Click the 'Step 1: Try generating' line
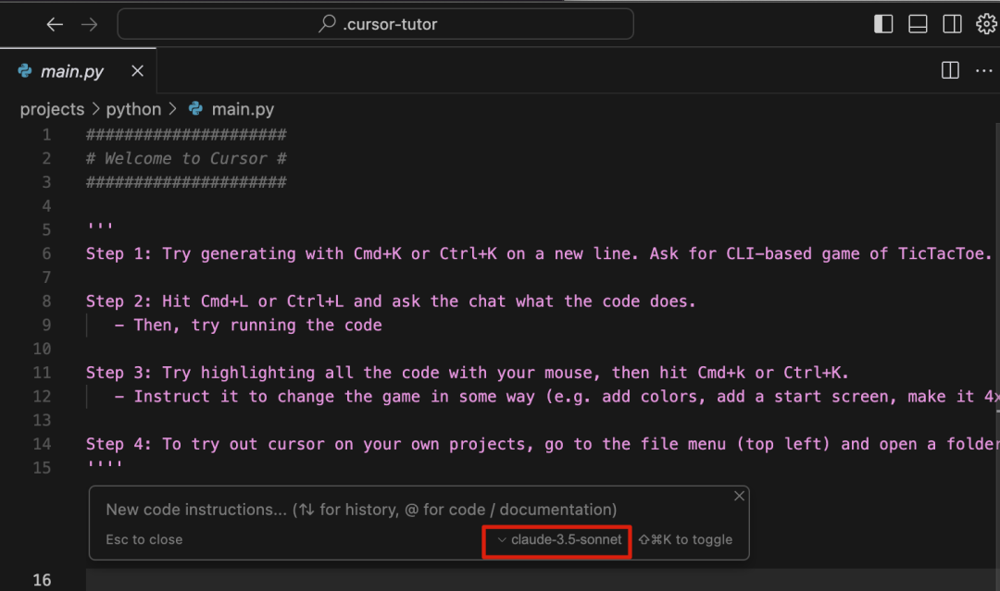Viewport: 1000px width, 591px height. pos(539,253)
